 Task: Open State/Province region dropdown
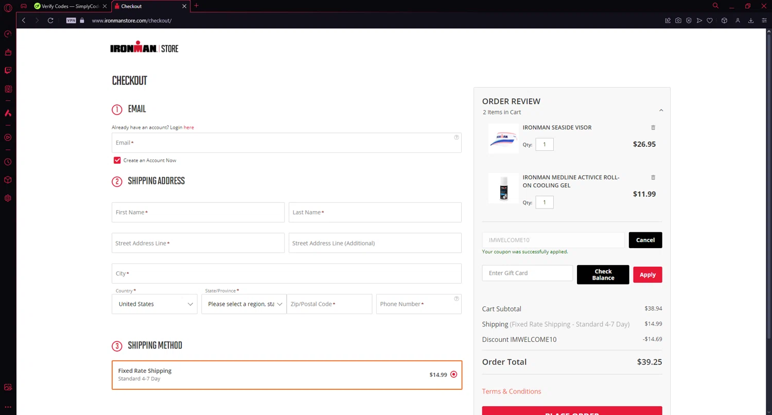pos(244,304)
